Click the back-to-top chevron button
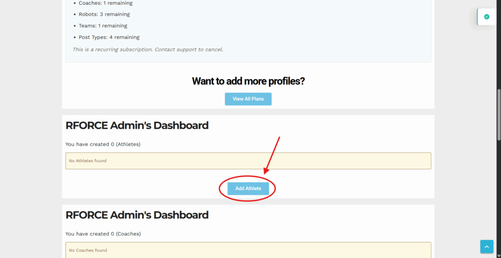This screenshot has height=258, width=501. tap(487, 246)
